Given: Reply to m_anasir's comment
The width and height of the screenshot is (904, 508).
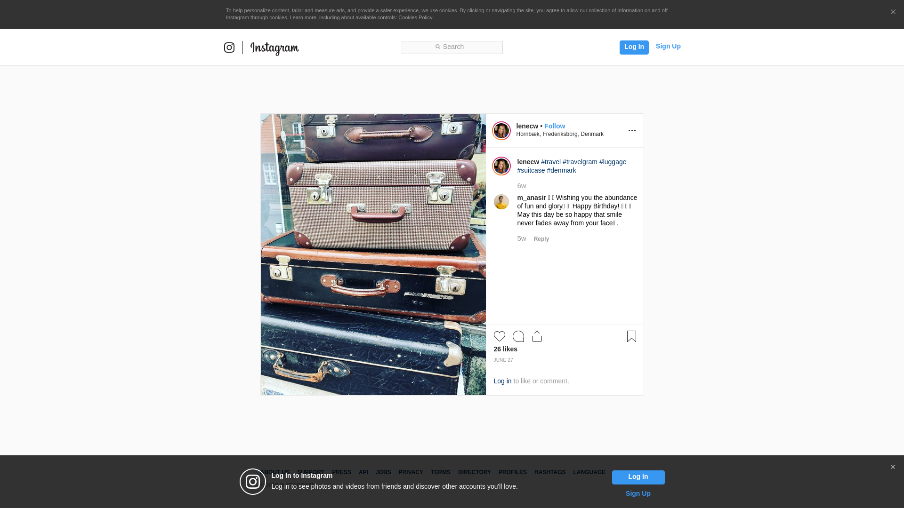Looking at the screenshot, I should (541, 239).
